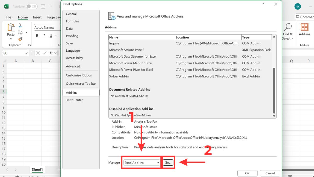Apply Underline formatting
This screenshot has height=177, width=314.
[x=51, y=36]
